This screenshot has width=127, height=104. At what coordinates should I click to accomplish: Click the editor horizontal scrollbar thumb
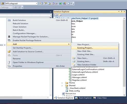tap(11, 97)
